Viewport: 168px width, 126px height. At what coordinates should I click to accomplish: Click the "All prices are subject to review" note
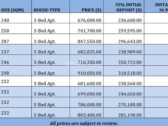[x=84, y=123]
